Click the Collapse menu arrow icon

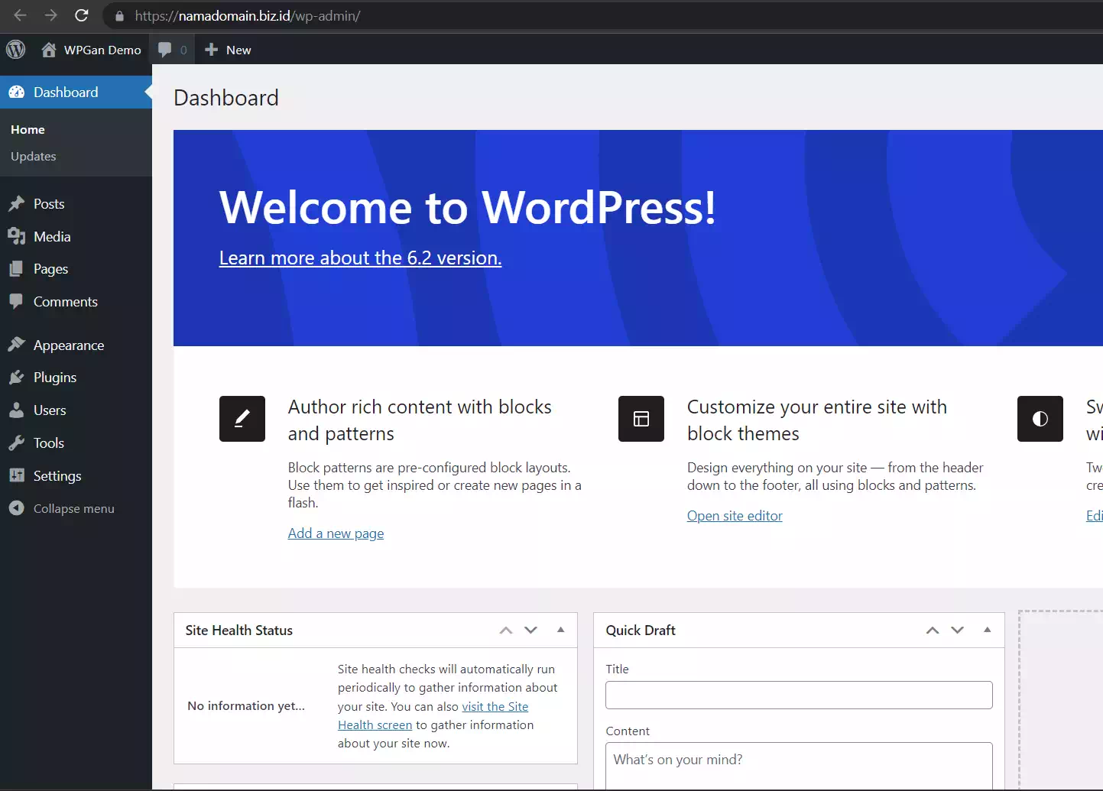[17, 508]
